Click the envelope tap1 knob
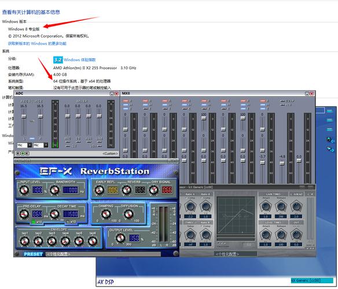Image resolution: width=338 pixels, height=289 pixels. 24,242
